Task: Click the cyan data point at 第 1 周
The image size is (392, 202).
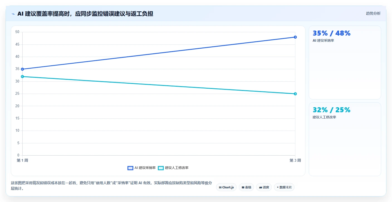Action: (22, 76)
